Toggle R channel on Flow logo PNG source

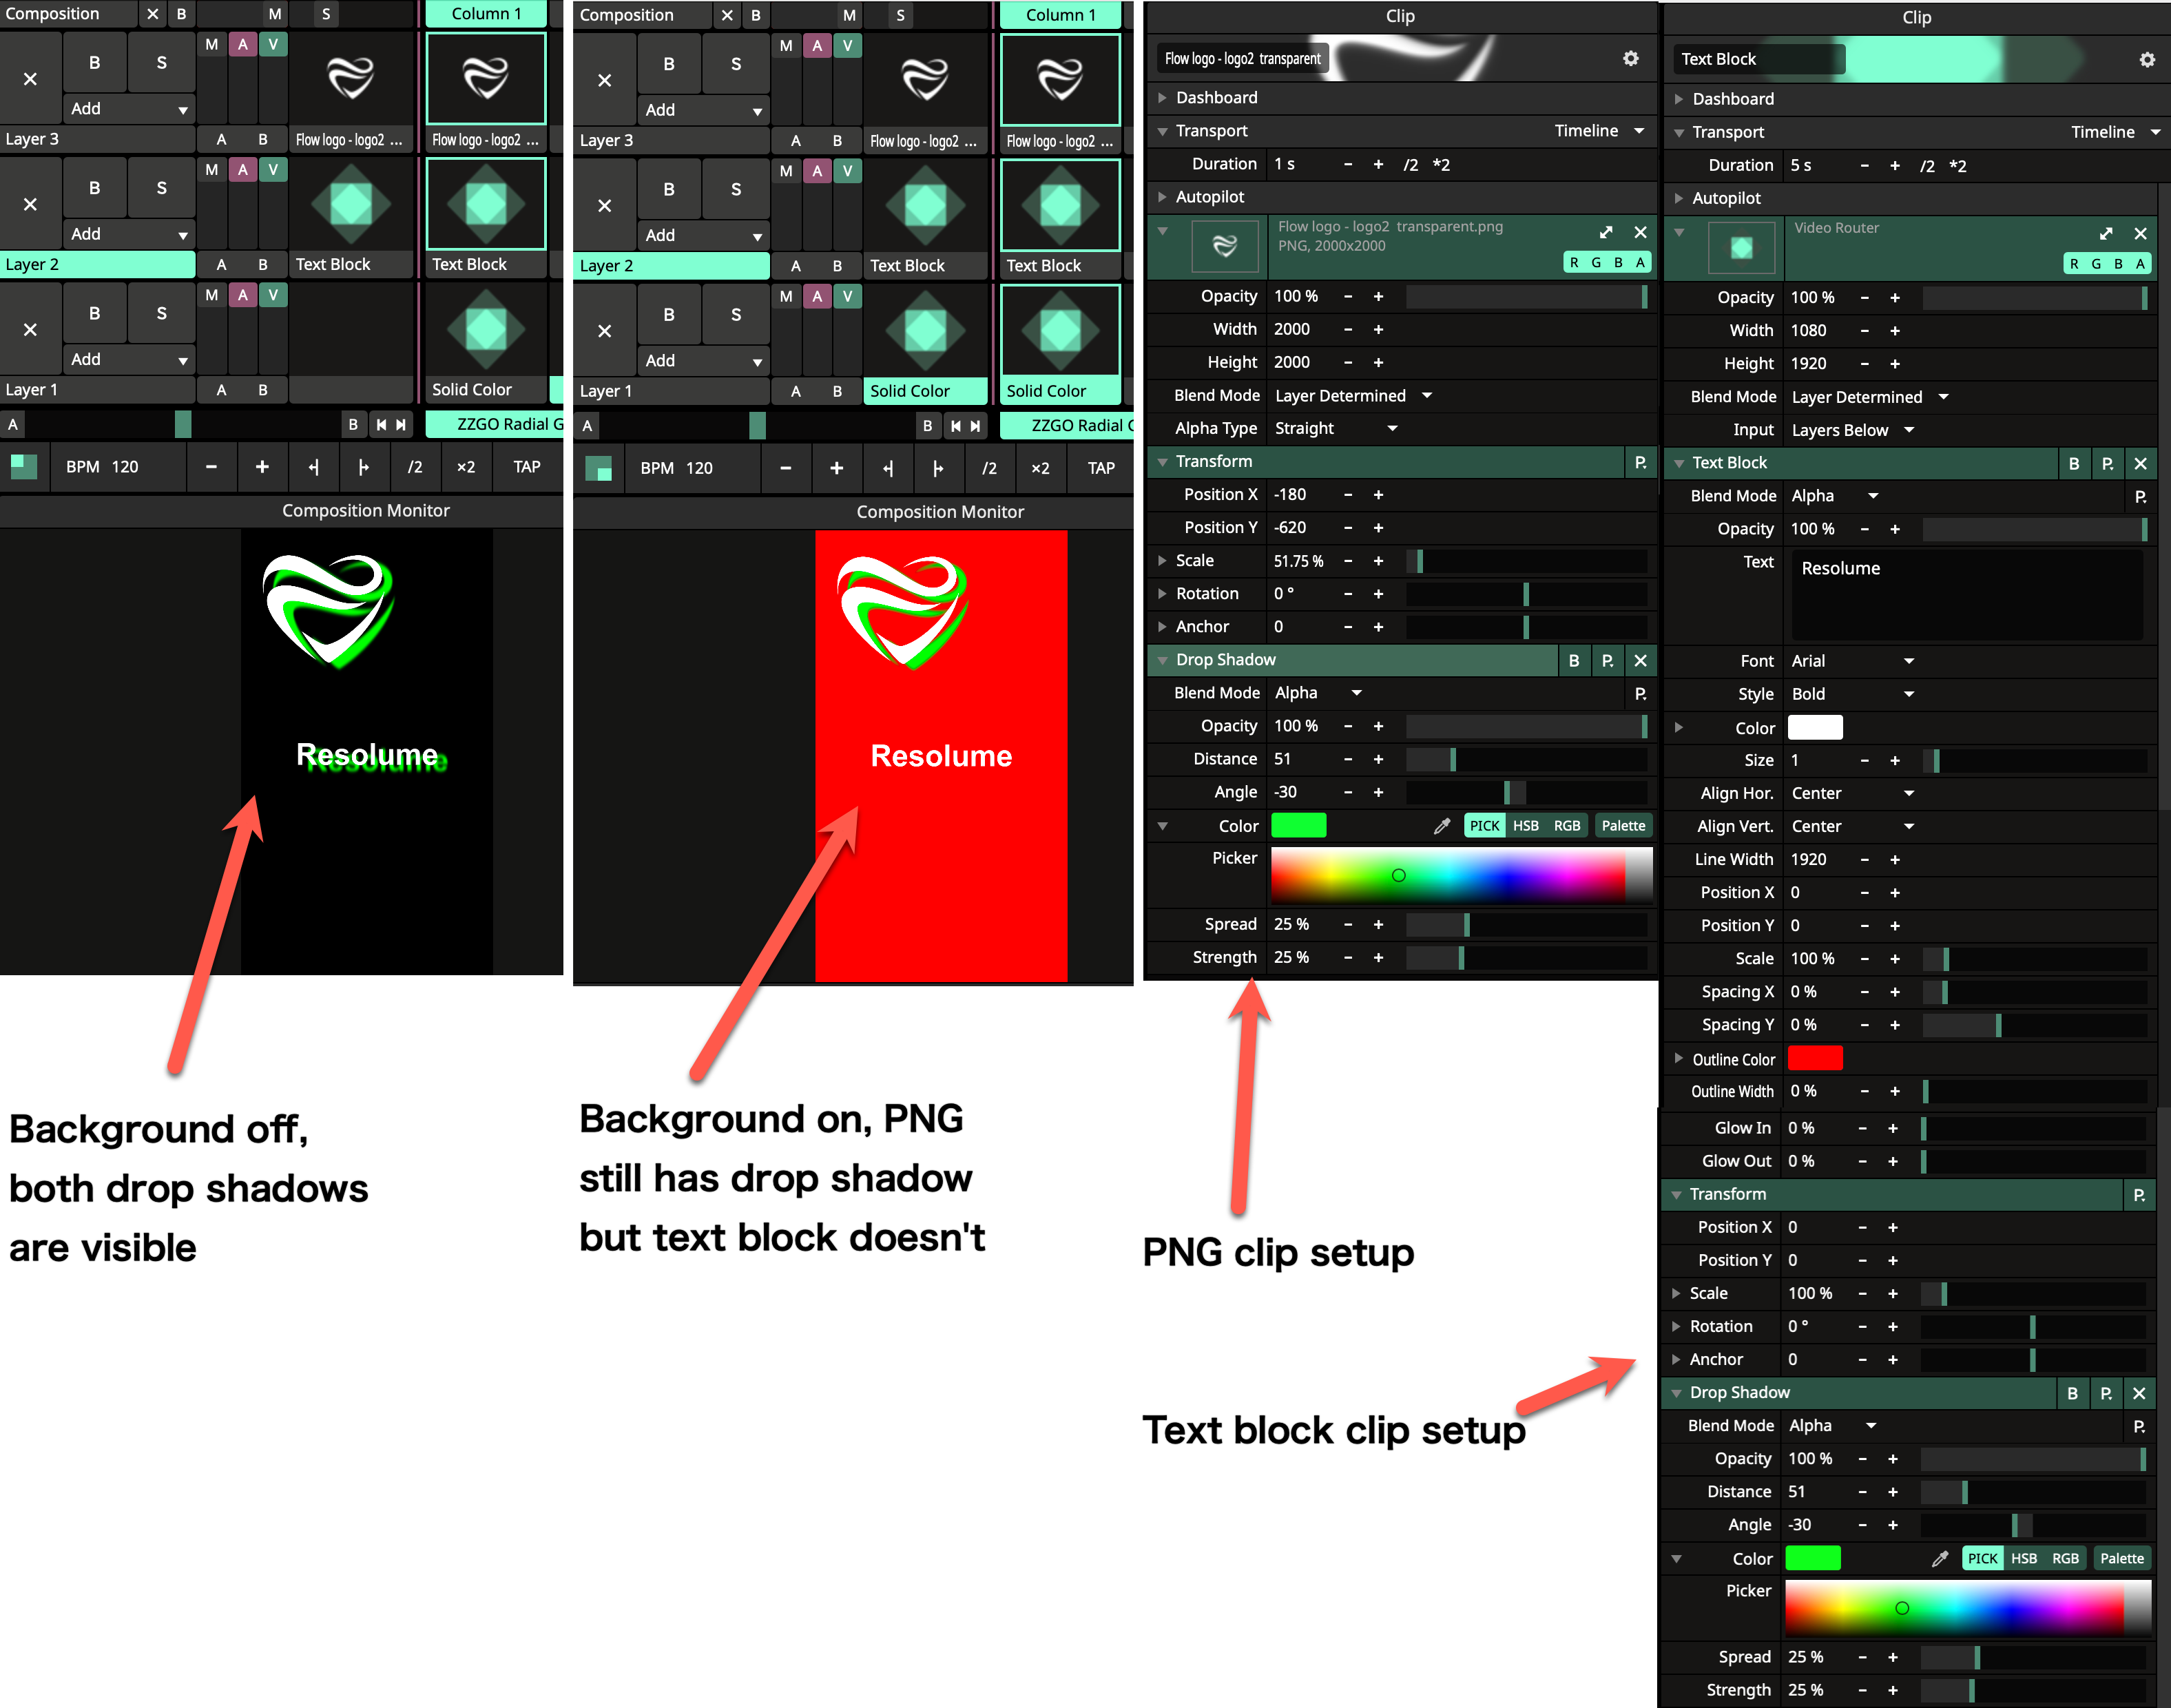tap(1574, 262)
